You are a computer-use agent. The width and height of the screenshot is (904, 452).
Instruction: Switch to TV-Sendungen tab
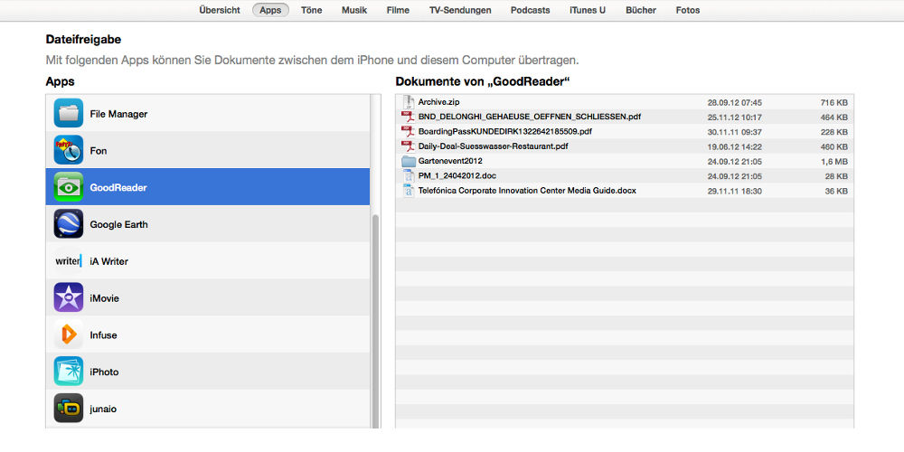460,10
